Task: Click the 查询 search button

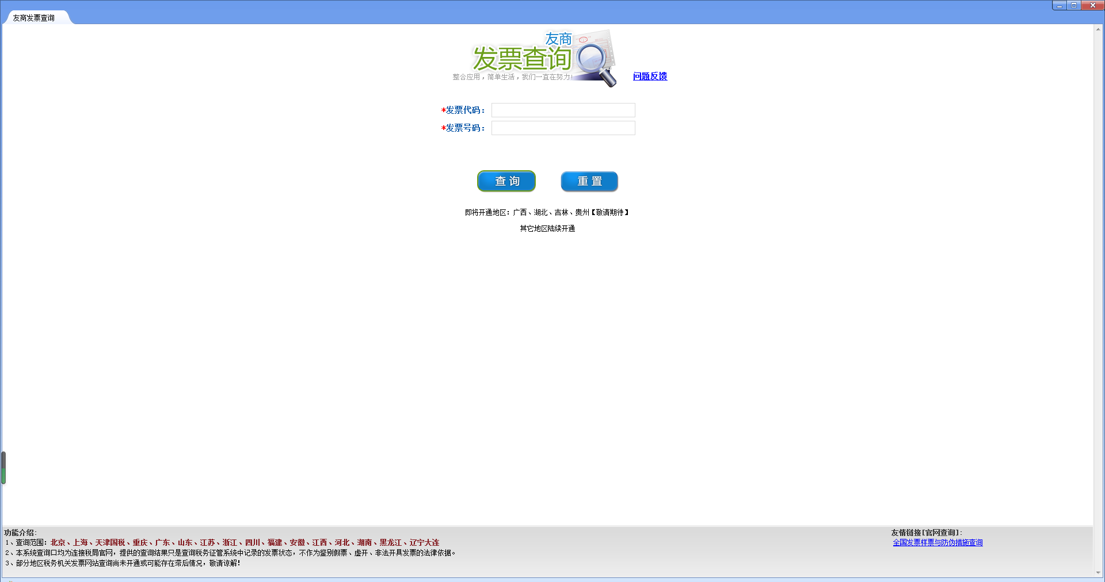Action: pyautogui.click(x=506, y=181)
